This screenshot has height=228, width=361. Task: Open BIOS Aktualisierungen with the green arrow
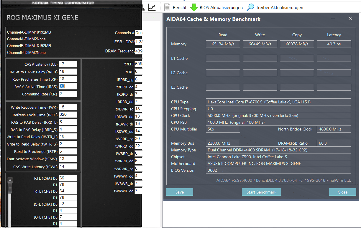point(216,7)
